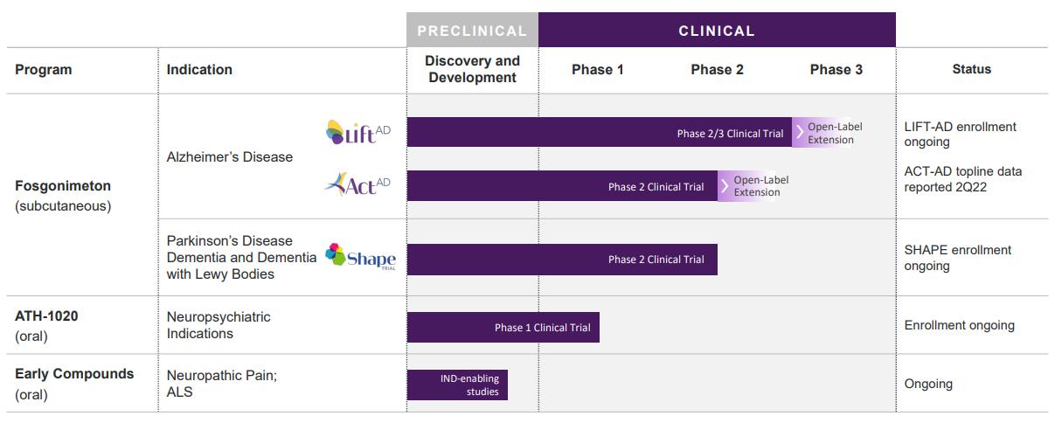This screenshot has height=423, width=1055.
Task: Click the ACT-AD Phase 2 Clinical Trial bar
Action: 562,186
